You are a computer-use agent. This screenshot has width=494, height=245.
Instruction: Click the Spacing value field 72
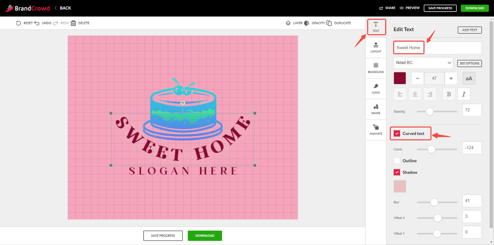click(472, 110)
